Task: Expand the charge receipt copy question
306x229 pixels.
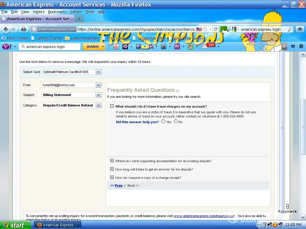Action: click(112, 177)
